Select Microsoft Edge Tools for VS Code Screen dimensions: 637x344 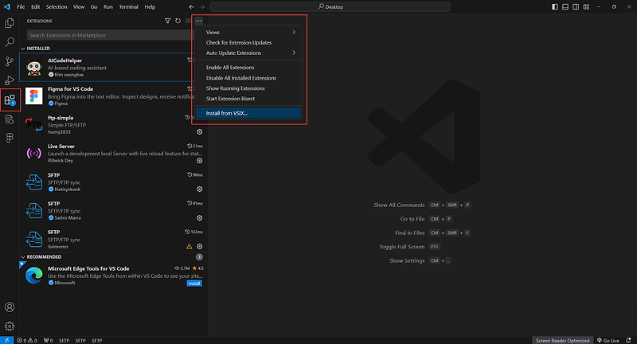(x=114, y=276)
